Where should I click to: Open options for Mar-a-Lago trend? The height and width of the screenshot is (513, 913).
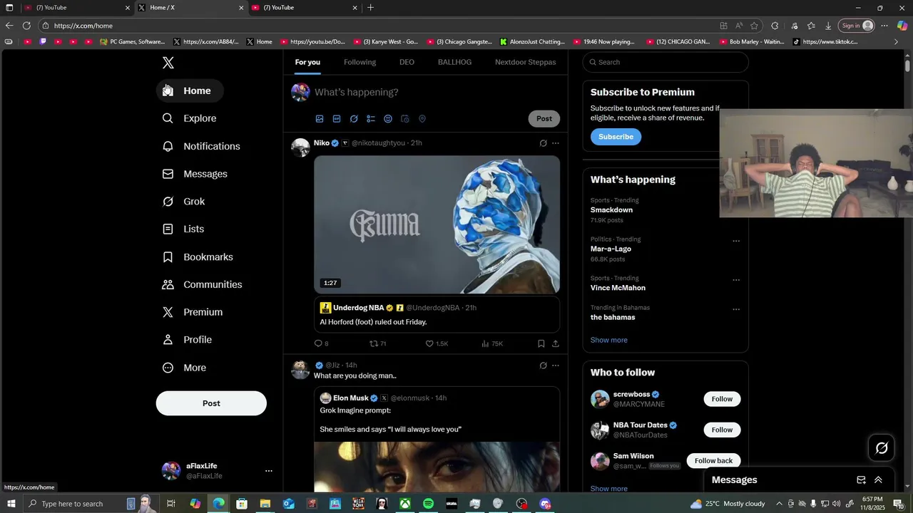point(736,241)
